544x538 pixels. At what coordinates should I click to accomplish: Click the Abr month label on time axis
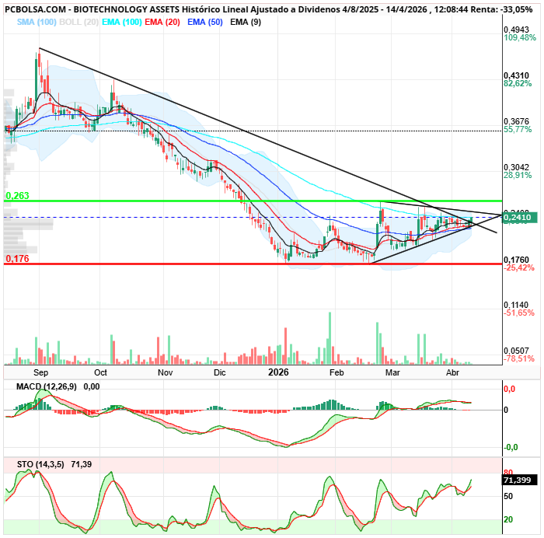pos(453,372)
